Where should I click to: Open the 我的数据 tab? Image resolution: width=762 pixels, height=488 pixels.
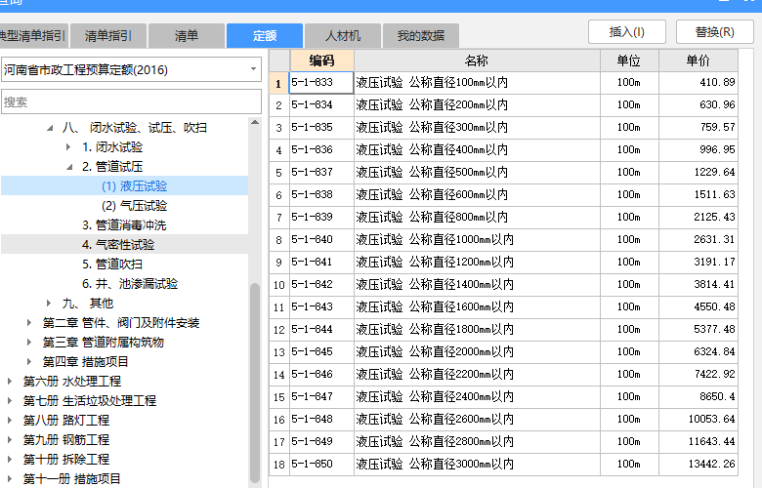click(x=421, y=36)
